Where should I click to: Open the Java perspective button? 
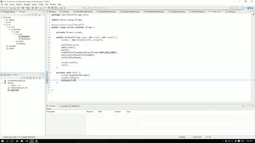[x=250, y=8]
